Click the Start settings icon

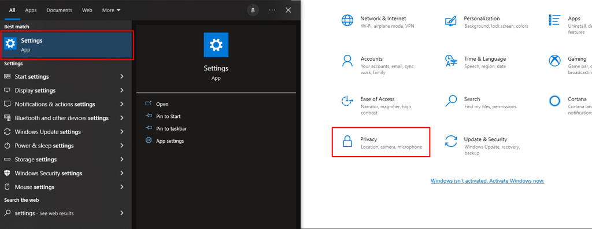pyautogui.click(x=7, y=77)
